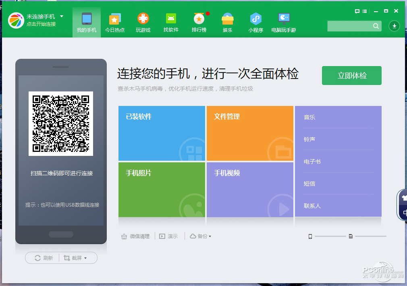This screenshot has width=407, height=286.
Task: Click the 立即体检 button
Action: pos(352,75)
